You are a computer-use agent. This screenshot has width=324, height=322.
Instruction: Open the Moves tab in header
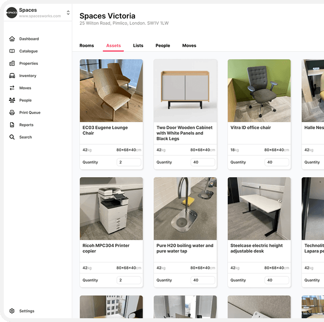click(189, 46)
